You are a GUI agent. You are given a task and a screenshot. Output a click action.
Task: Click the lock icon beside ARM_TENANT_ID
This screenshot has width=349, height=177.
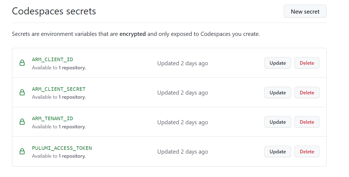point(22,122)
